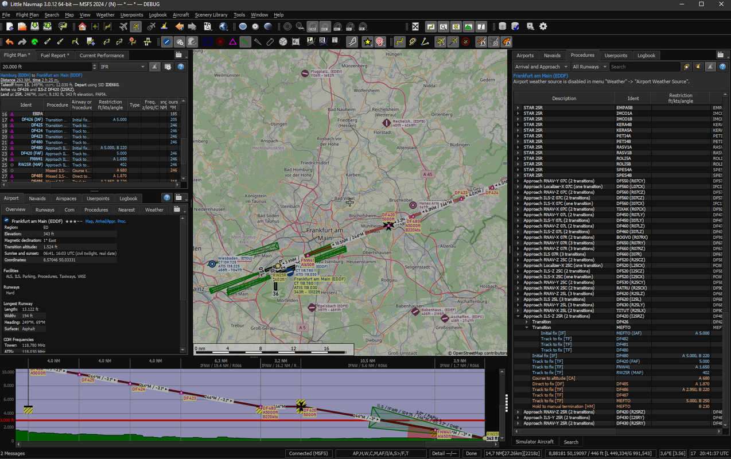Open options via gear icon in toolbar

(543, 26)
